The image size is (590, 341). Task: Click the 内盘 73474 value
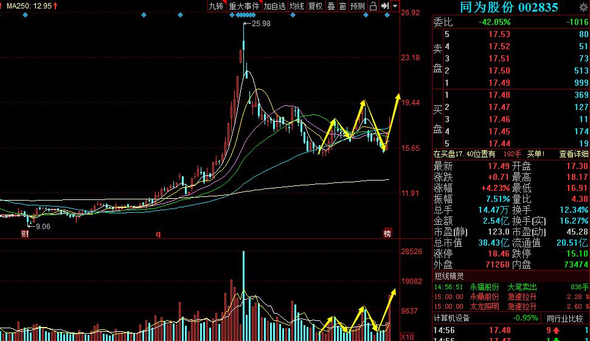pyautogui.click(x=576, y=264)
